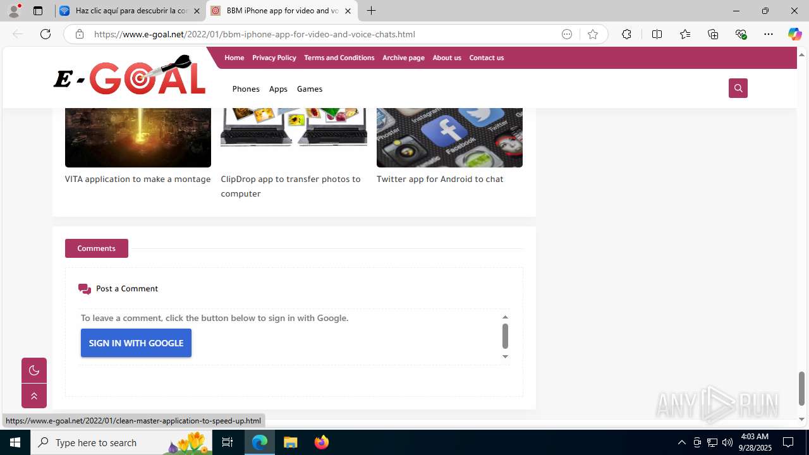
Task: Open the Privacy Policy page
Action: click(x=274, y=58)
